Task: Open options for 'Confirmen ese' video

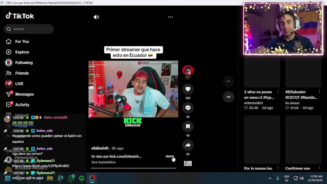Action: click(x=319, y=168)
